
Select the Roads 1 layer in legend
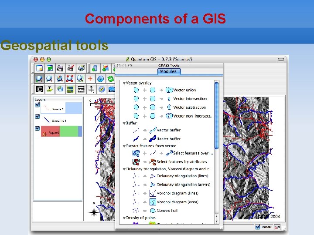[x=61, y=108]
